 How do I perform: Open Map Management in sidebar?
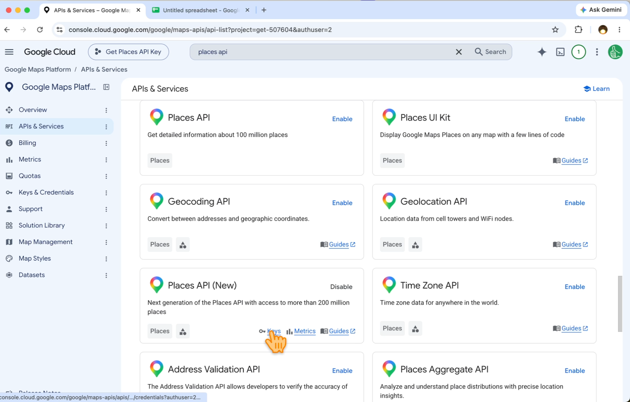[x=45, y=242]
